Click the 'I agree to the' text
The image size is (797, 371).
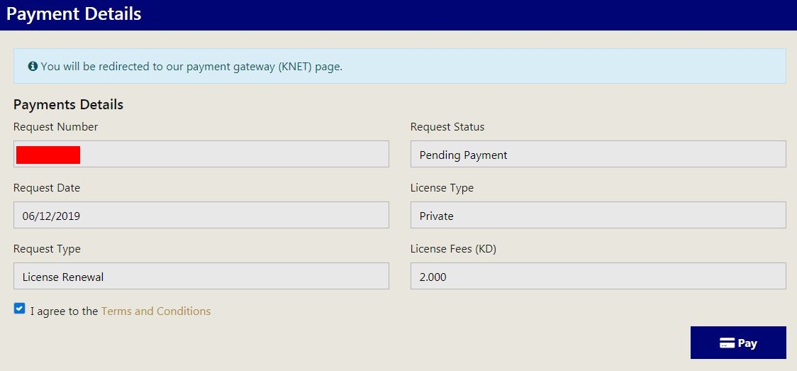64,311
